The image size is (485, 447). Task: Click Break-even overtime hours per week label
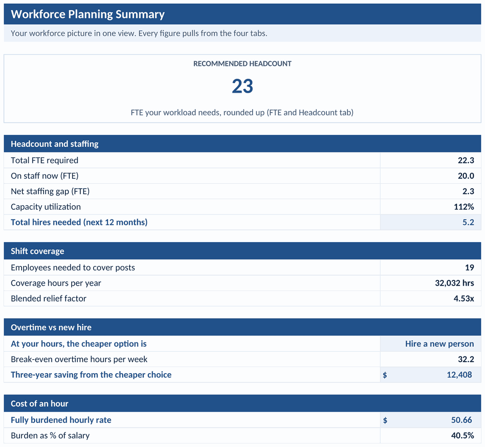coord(79,359)
